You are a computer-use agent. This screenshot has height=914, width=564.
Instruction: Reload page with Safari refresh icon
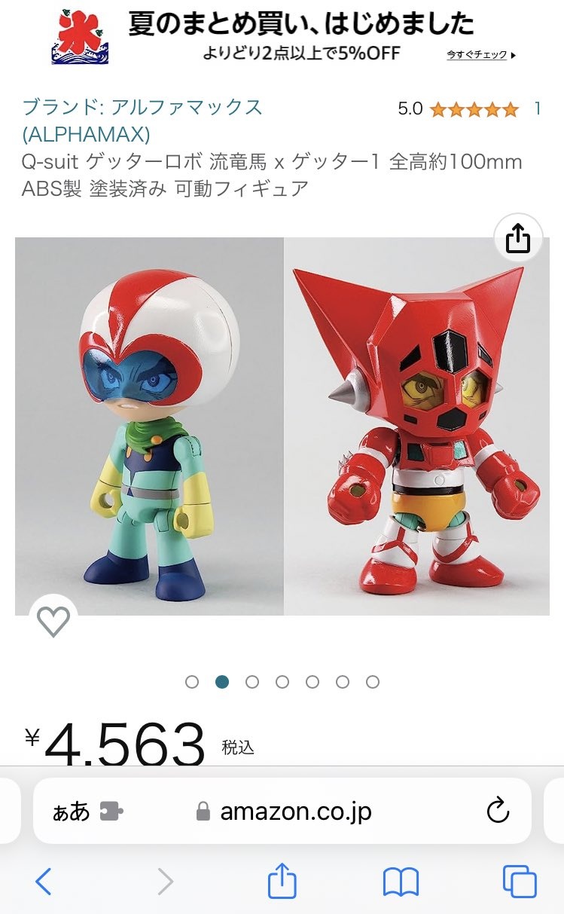point(498,811)
